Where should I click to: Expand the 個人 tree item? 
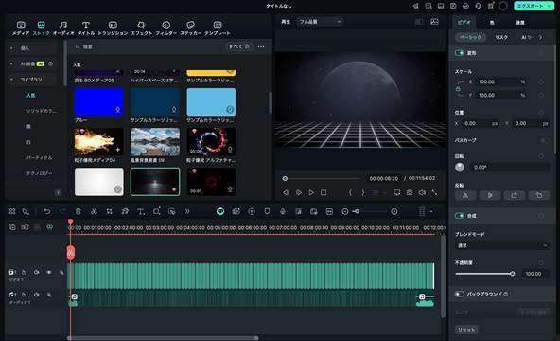click(11, 48)
